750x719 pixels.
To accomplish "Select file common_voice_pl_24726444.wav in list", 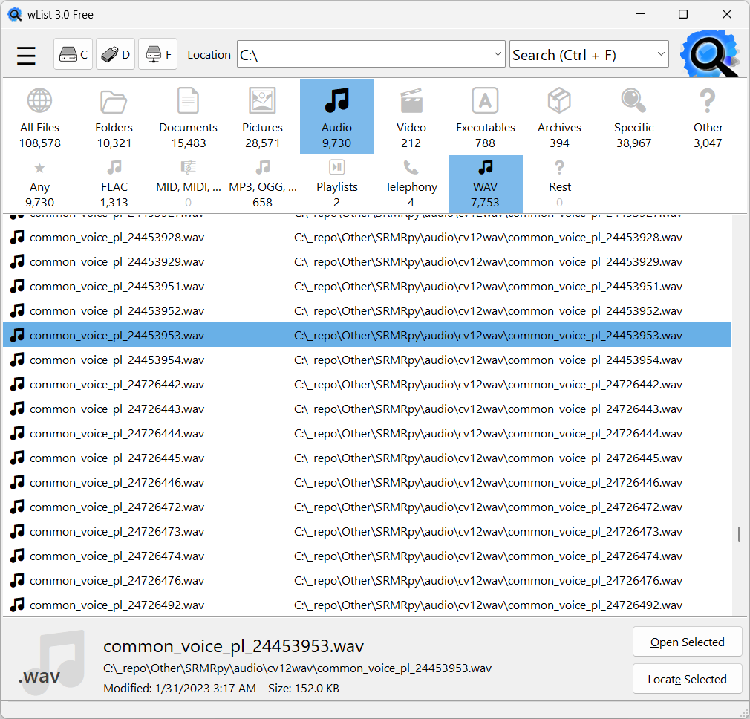I will (117, 433).
